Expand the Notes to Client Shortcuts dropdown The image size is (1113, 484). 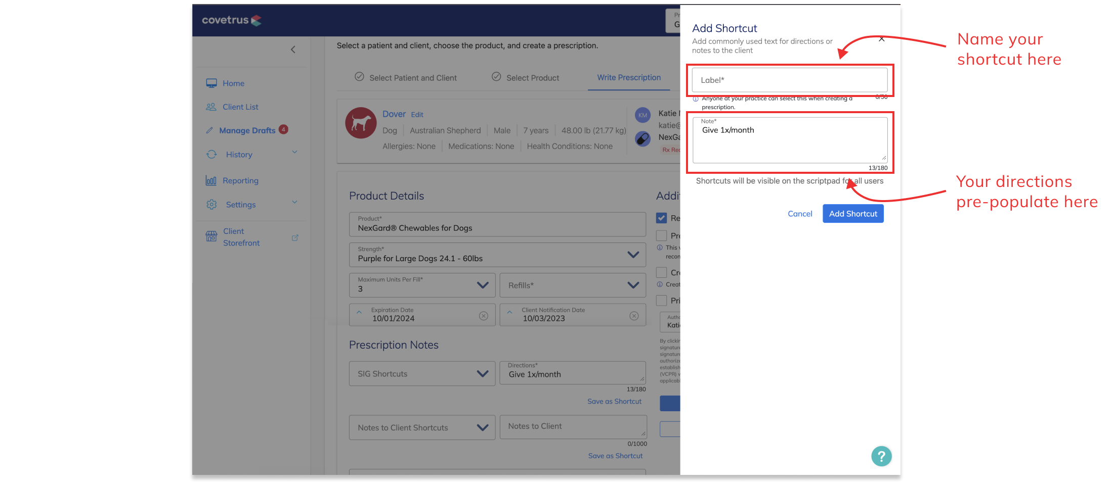481,427
